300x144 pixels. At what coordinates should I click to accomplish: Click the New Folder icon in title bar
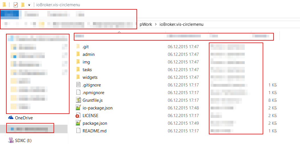coord(23,5)
